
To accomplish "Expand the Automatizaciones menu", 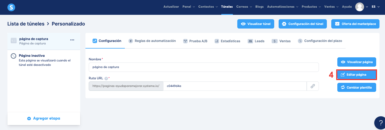I will [282, 7].
